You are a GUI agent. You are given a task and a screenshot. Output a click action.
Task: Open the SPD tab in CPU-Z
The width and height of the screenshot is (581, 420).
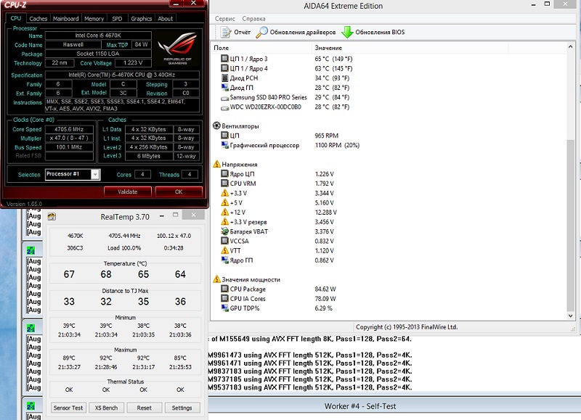click(x=117, y=19)
